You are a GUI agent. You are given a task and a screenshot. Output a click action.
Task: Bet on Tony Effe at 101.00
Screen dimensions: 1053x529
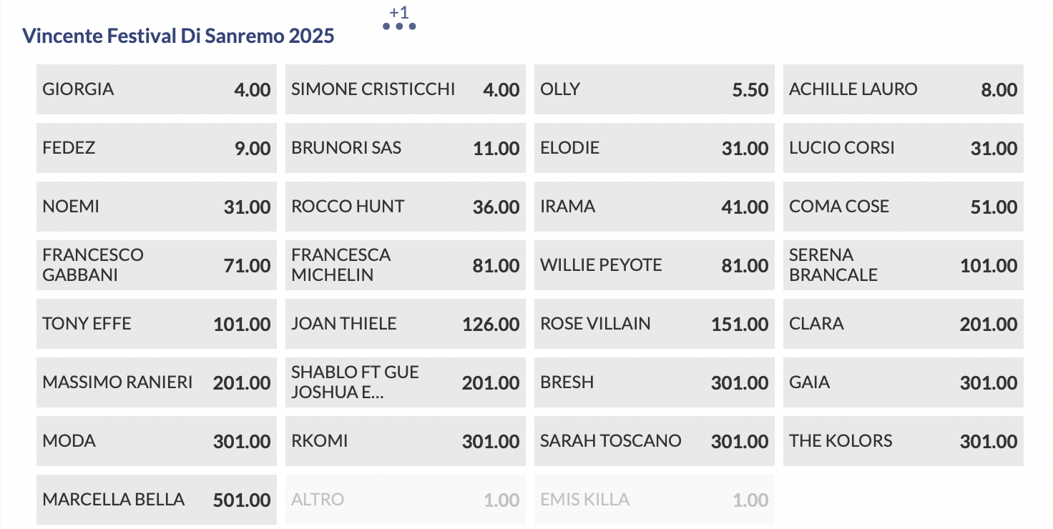(x=156, y=324)
